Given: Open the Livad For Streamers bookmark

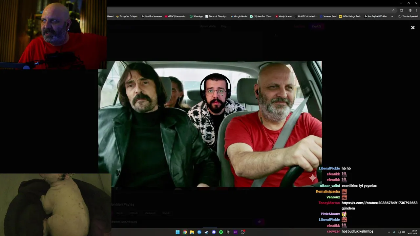Looking at the screenshot, I should click(152, 16).
